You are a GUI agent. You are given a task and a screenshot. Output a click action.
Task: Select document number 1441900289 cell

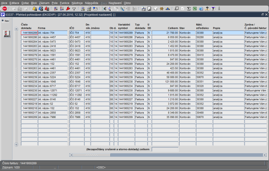29,33
